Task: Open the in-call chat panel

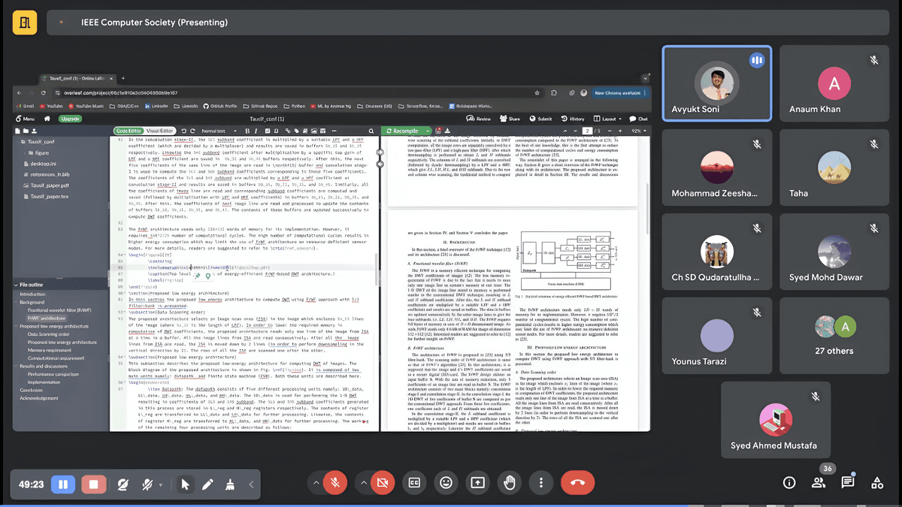Action: click(848, 481)
